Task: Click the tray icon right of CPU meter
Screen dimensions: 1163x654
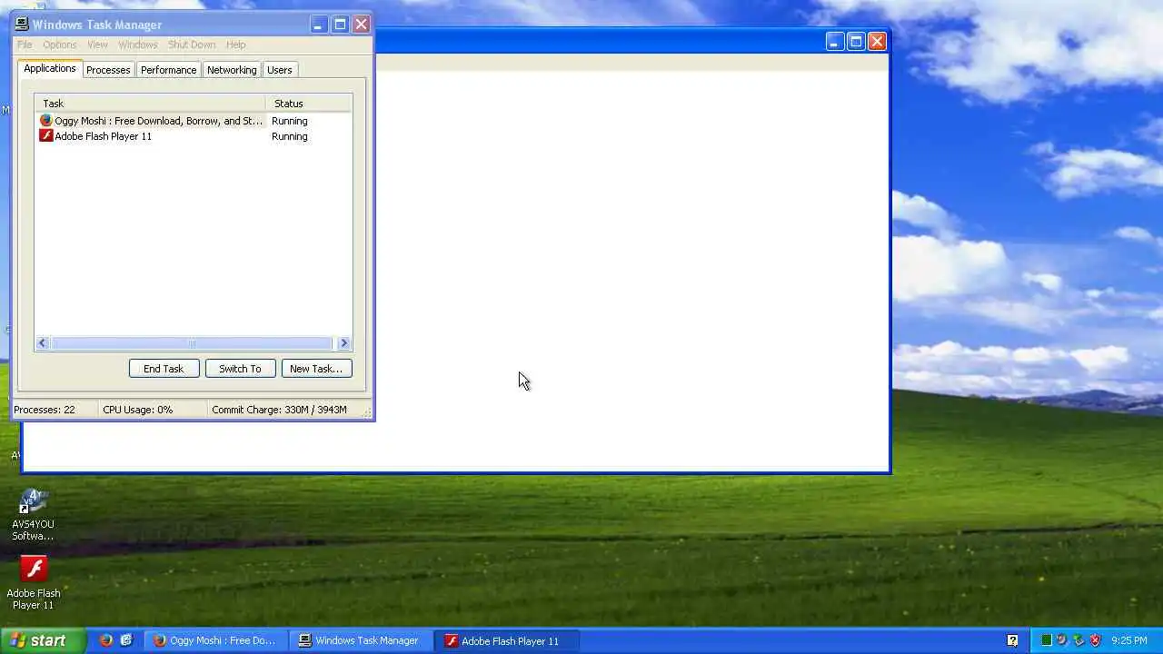Action: tap(1062, 640)
